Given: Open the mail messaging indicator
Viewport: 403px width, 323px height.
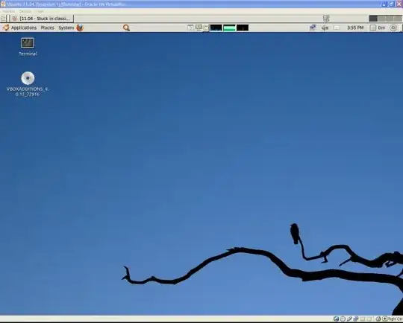Looking at the screenshot, I should click(337, 28).
